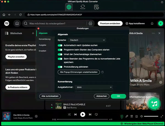Open the converted history checklist icon

pos(96,7)
